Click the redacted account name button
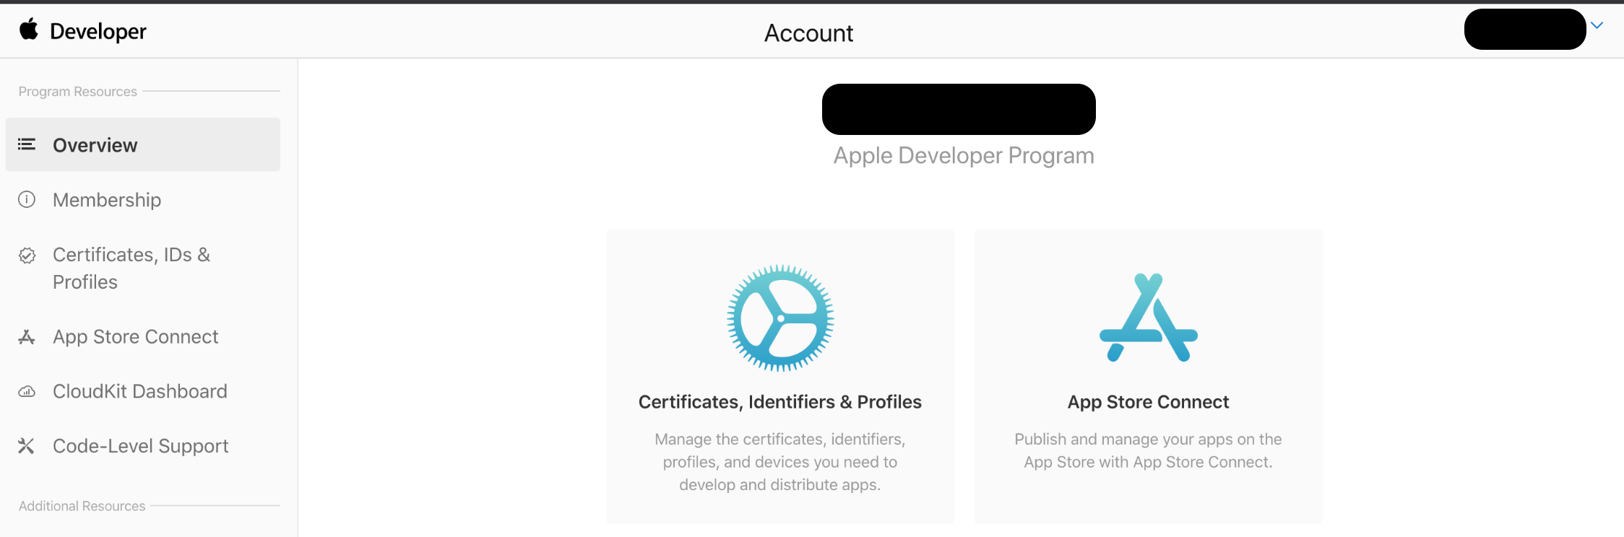Image resolution: width=1624 pixels, height=537 pixels. [x=1525, y=29]
